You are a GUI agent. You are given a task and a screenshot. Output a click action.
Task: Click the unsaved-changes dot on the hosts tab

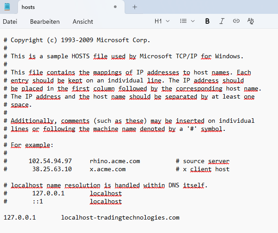pyautogui.click(x=115, y=7)
